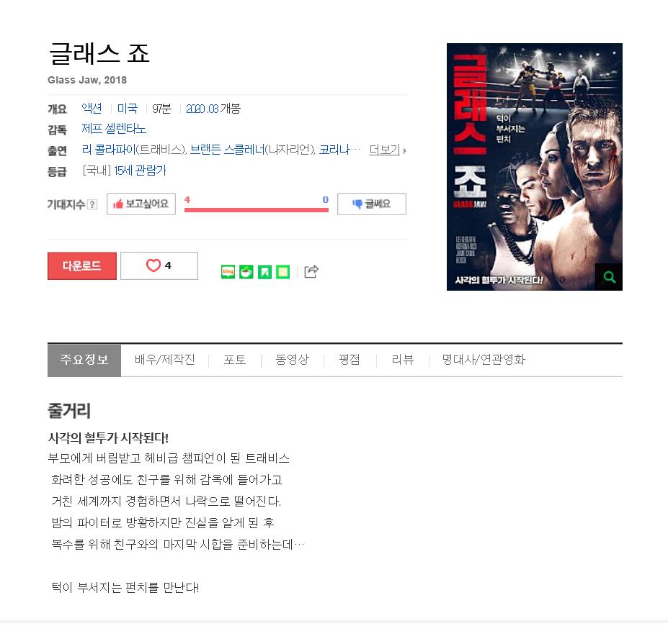The width and height of the screenshot is (668, 626).
Task: Click the red 다운로드 button
Action: [x=82, y=266]
